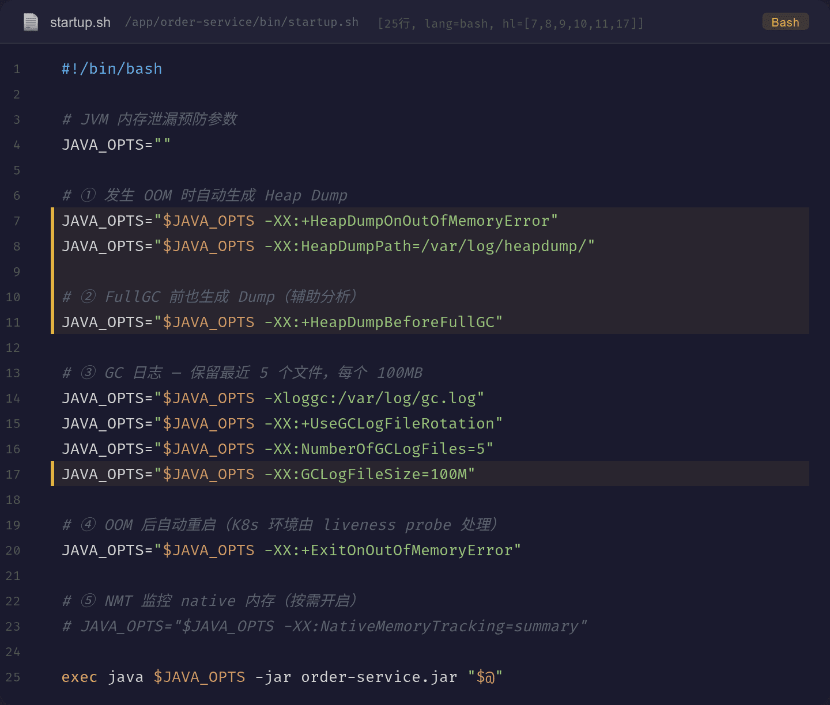Click line number 25 in the gutter
This screenshot has width=830, height=705.
click(13, 677)
